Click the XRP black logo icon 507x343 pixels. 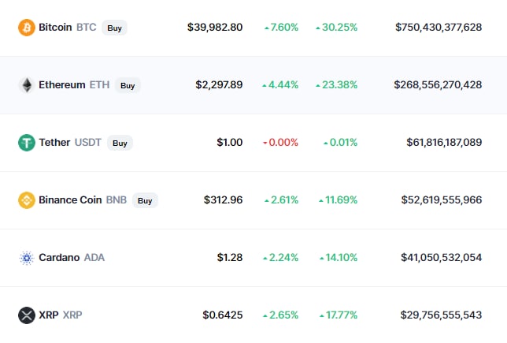[x=27, y=315]
